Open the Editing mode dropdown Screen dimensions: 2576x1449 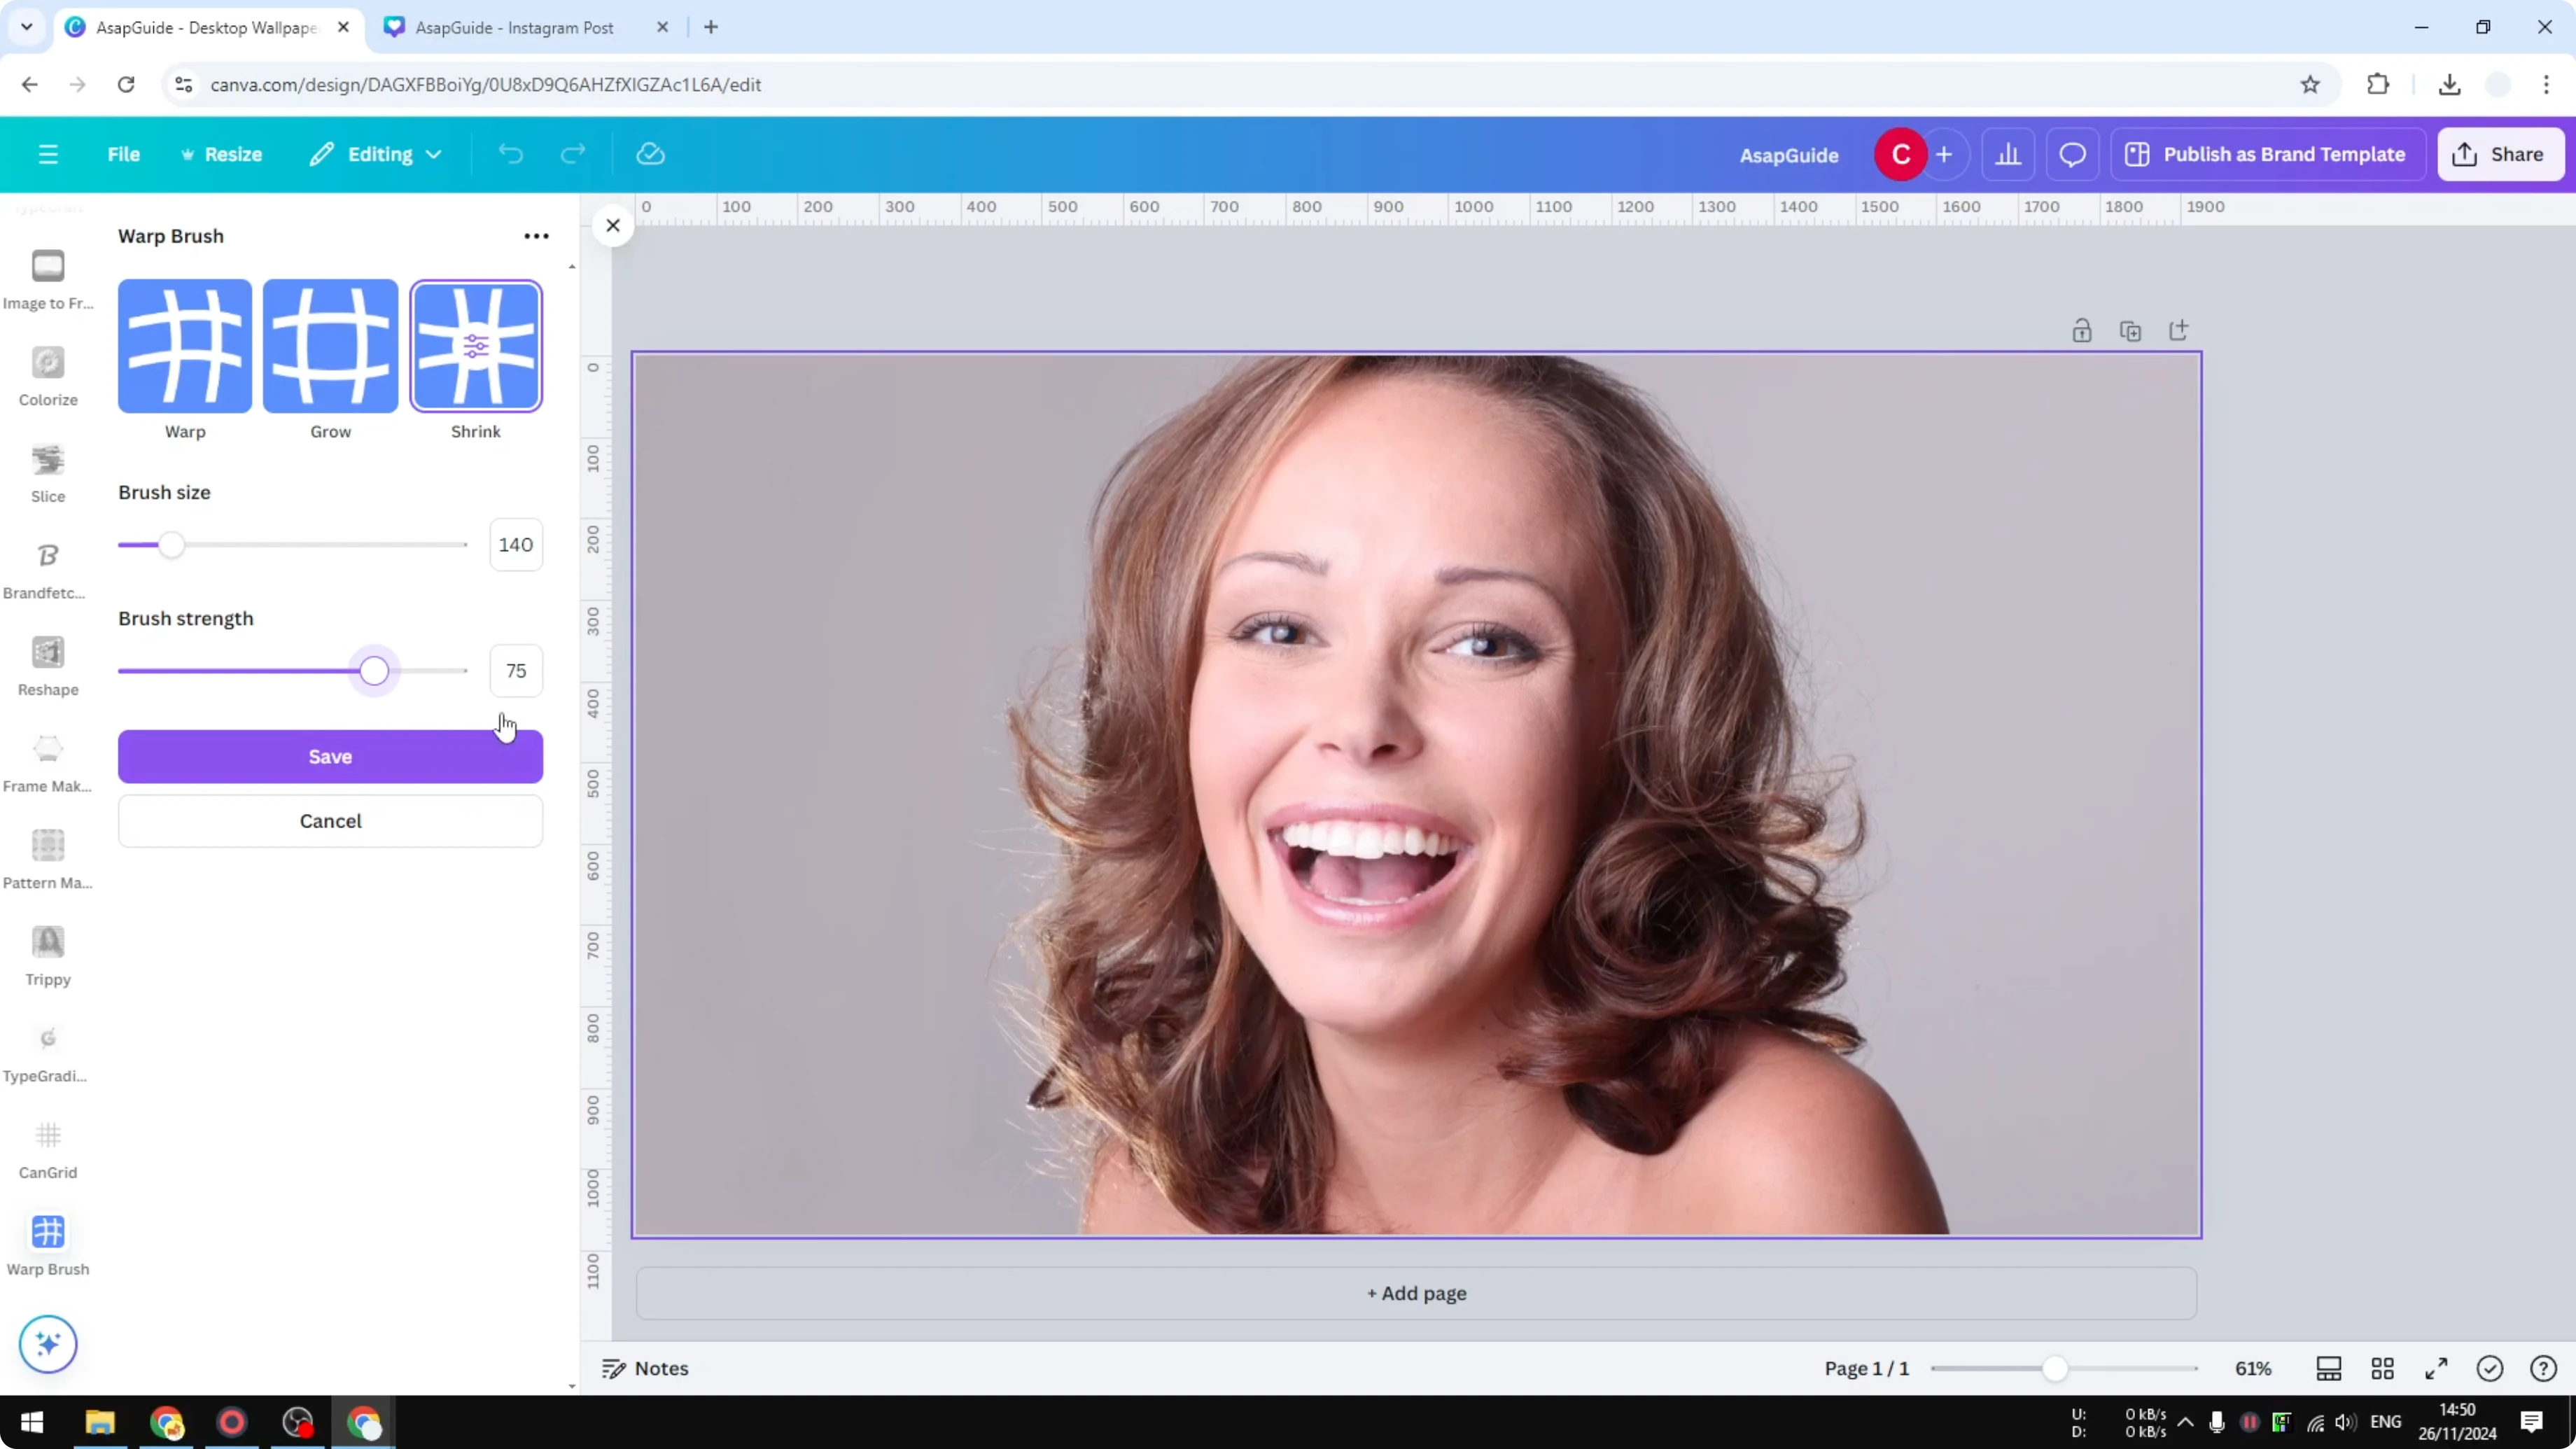tap(375, 154)
